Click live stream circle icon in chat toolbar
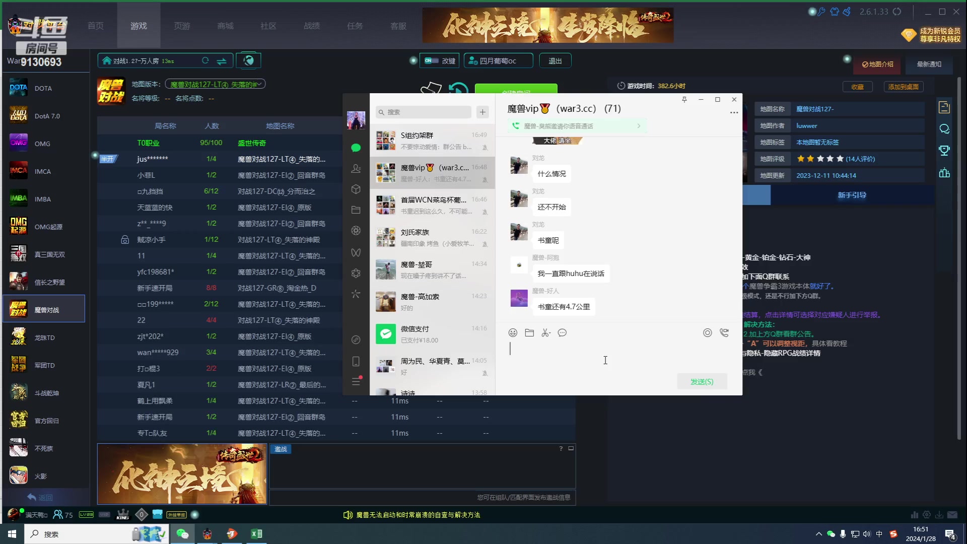Viewport: 967px width, 544px height. [x=708, y=332]
